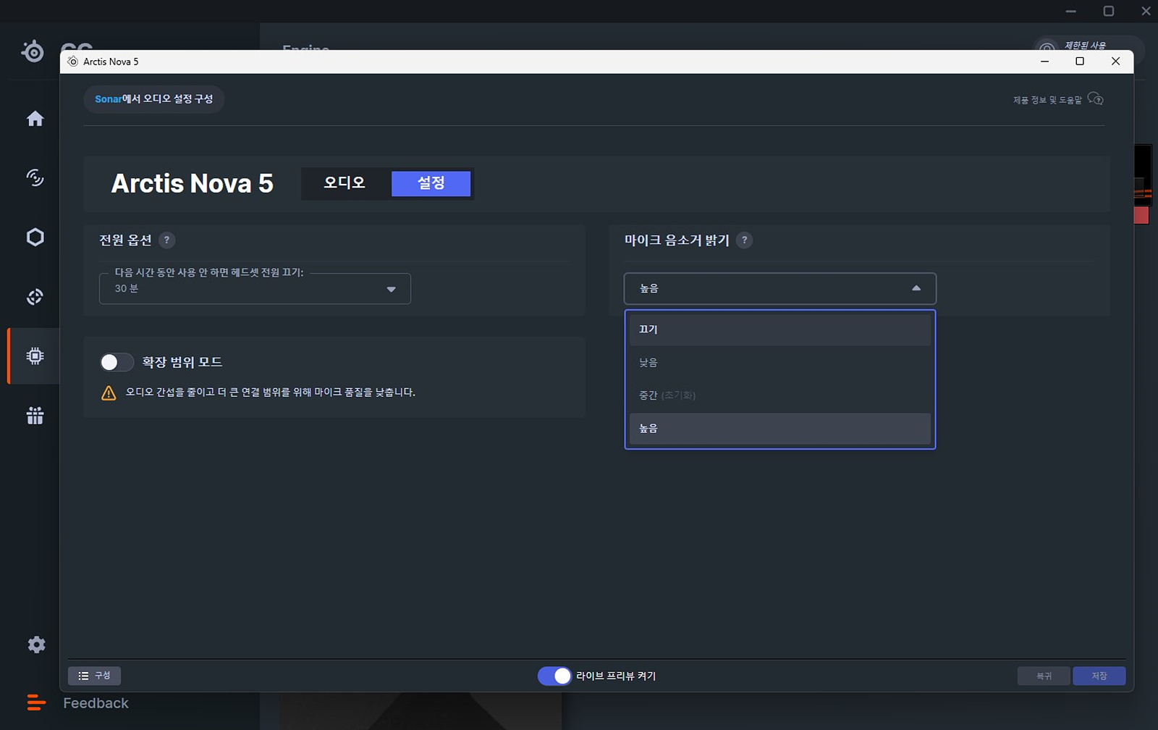Viewport: 1158px width, 730px height.
Task: Select 중간 (초기화) option in dropdown
Action: [780, 395]
